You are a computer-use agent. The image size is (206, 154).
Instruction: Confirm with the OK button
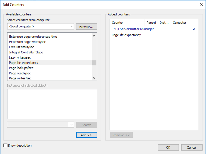[x=168, y=148]
